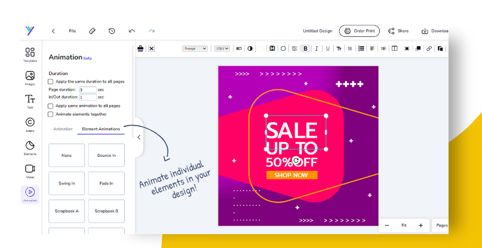Screen dimensions: 482x248
Task: Select the None animation option
Action: click(x=66, y=155)
